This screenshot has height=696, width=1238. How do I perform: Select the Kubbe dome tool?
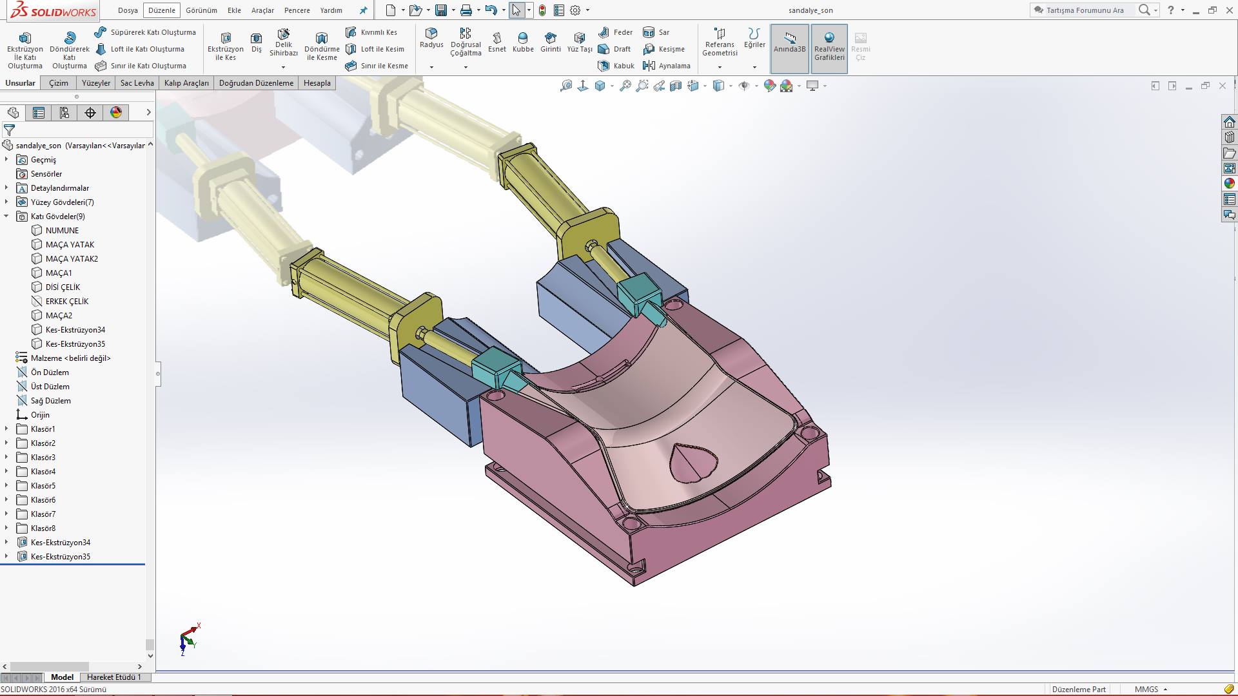(523, 43)
